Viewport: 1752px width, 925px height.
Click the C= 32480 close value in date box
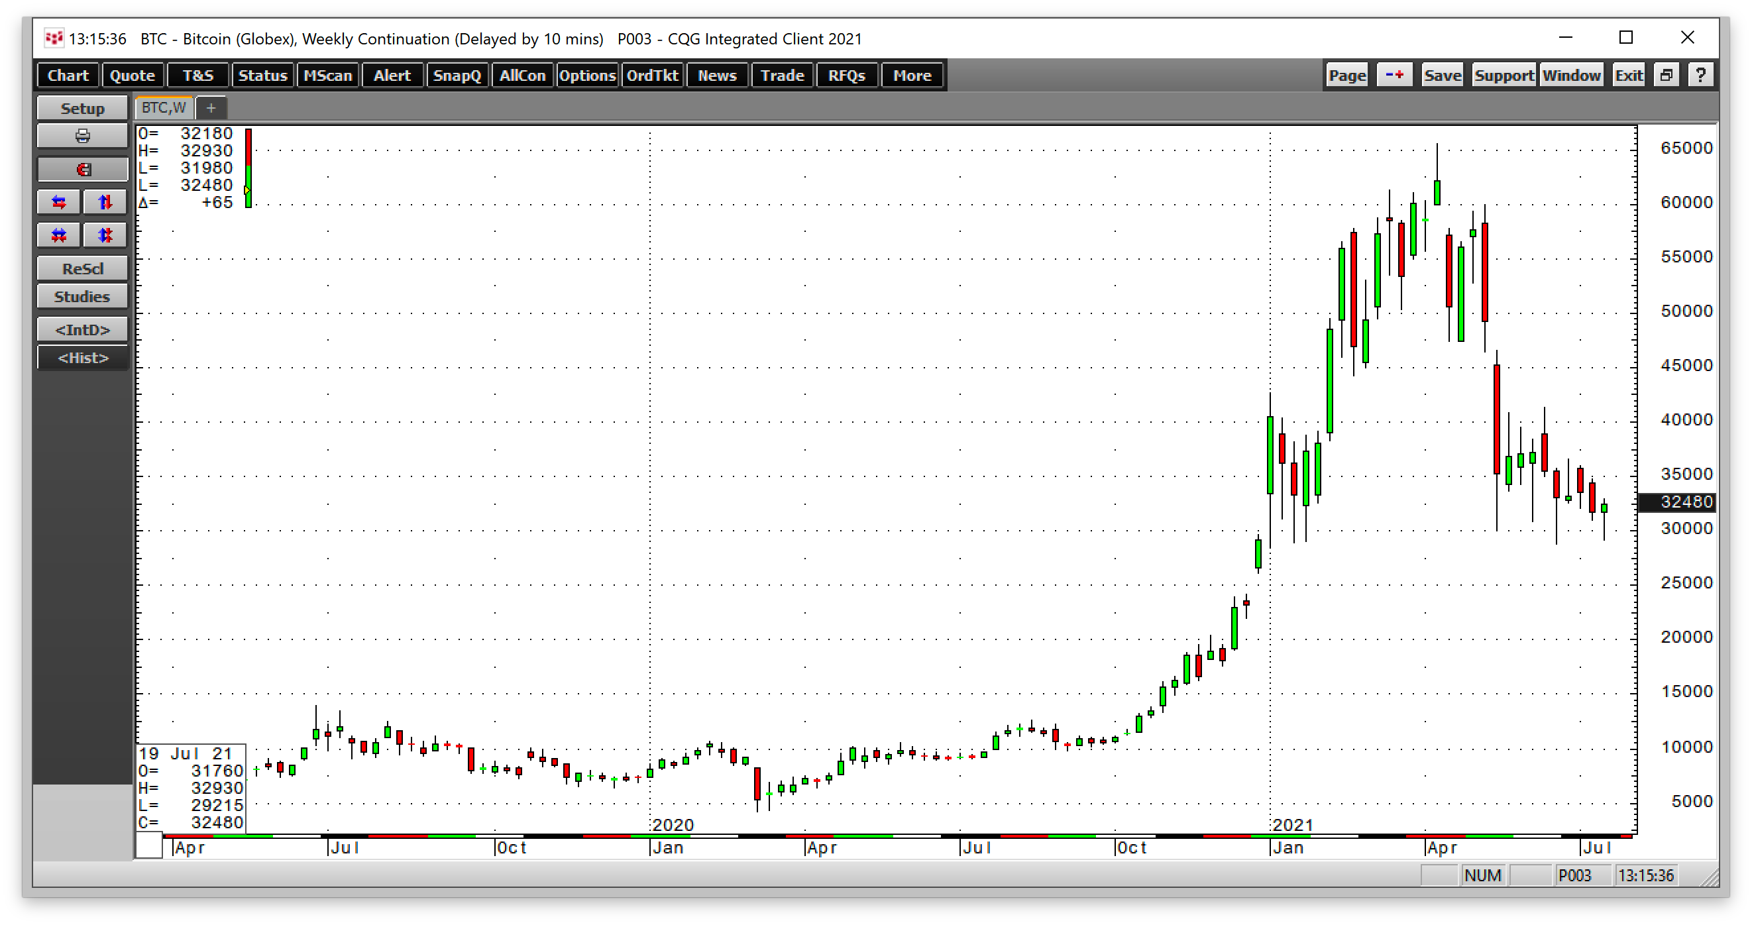tap(190, 822)
